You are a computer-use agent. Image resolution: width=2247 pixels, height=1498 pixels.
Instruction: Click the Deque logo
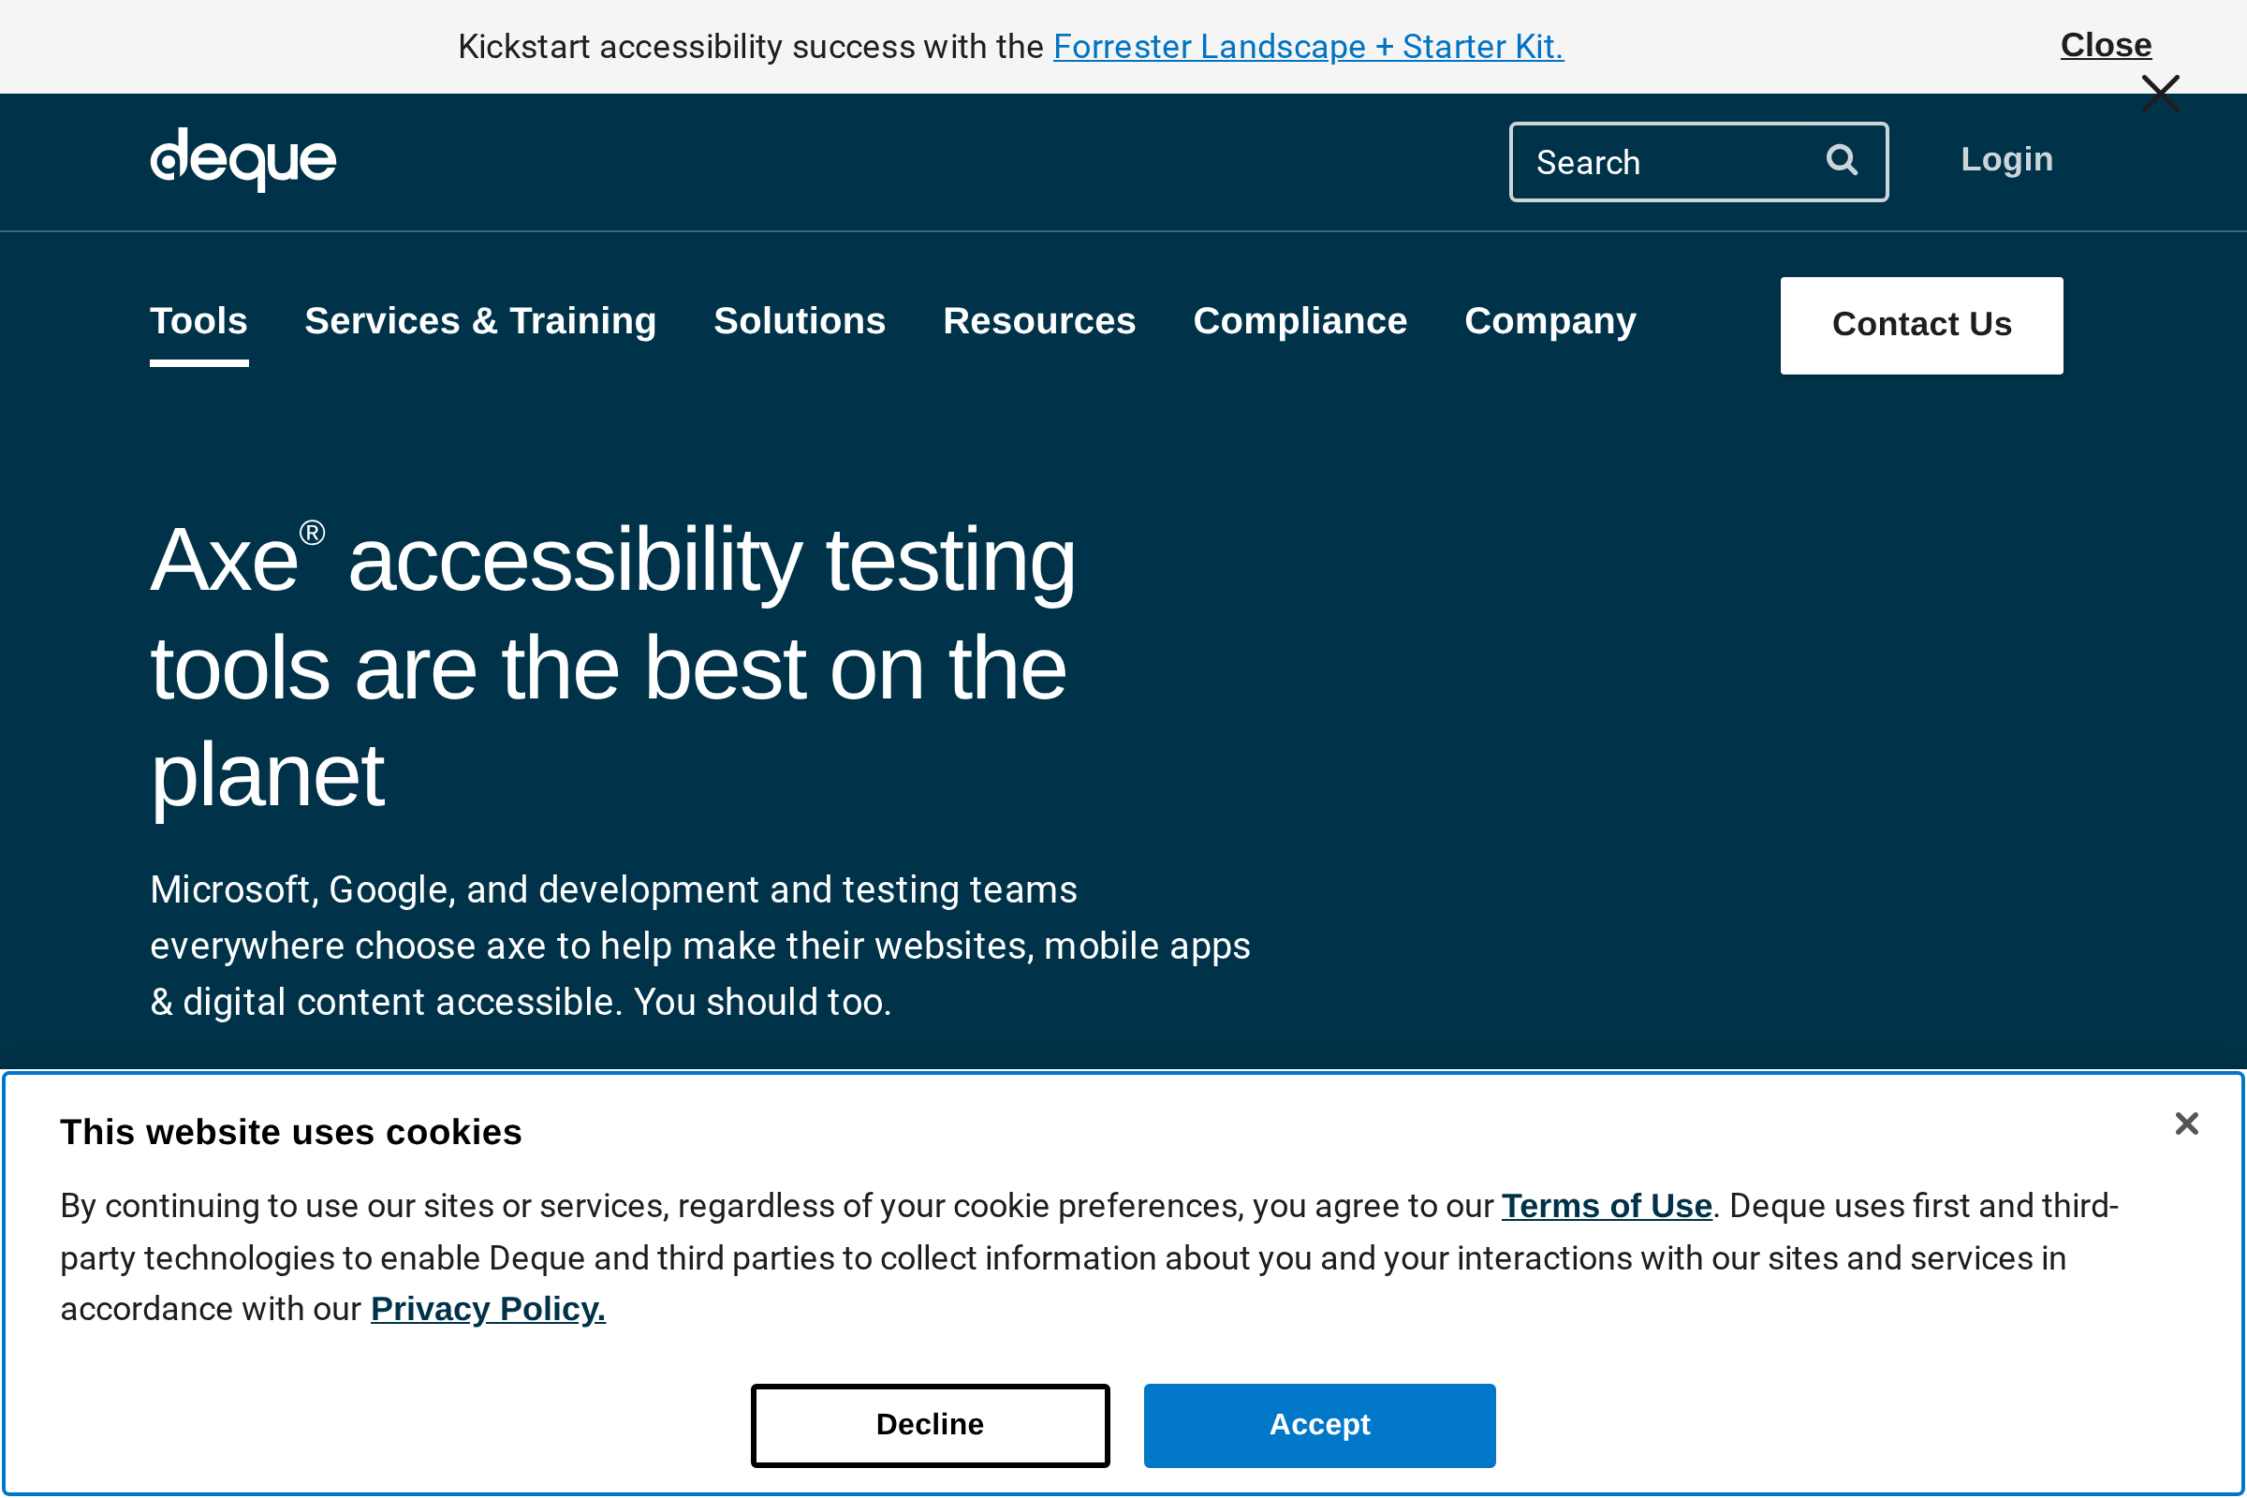pyautogui.click(x=242, y=159)
